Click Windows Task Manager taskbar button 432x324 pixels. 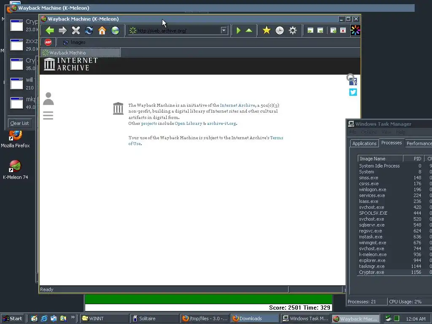tap(305, 319)
